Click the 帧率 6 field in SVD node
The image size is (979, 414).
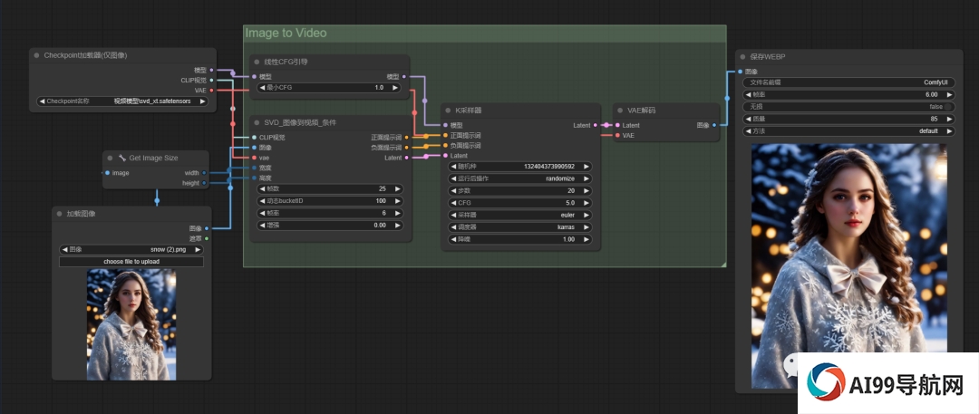(330, 213)
